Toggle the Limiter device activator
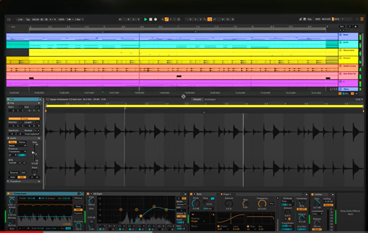Image resolution: width=368 pixels, height=233 pixels. [313, 195]
